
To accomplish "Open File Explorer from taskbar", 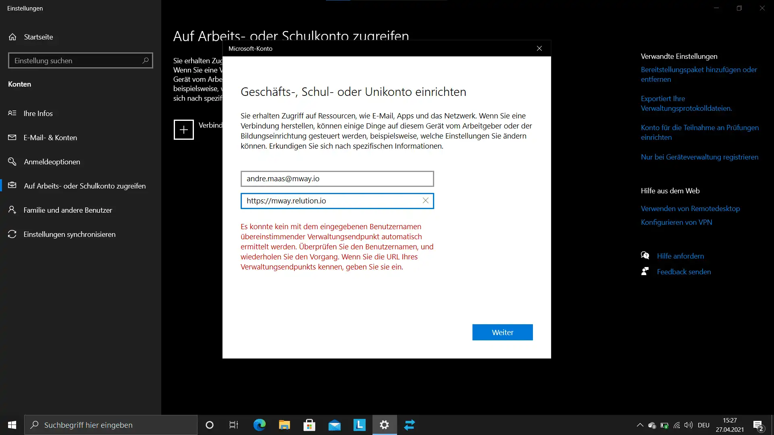I will coord(284,425).
